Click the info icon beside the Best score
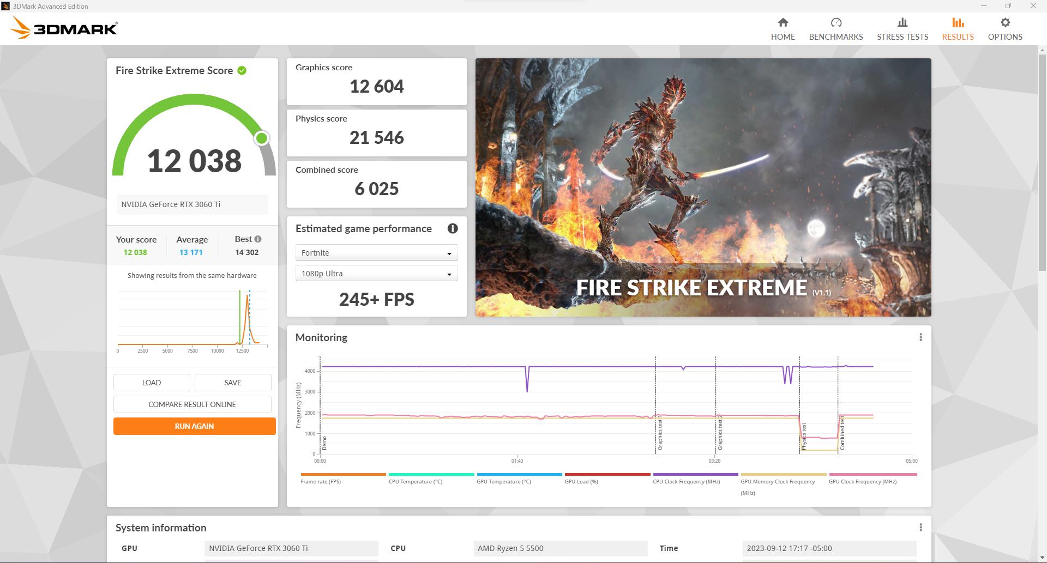Image resolution: width=1047 pixels, height=563 pixels. point(257,239)
